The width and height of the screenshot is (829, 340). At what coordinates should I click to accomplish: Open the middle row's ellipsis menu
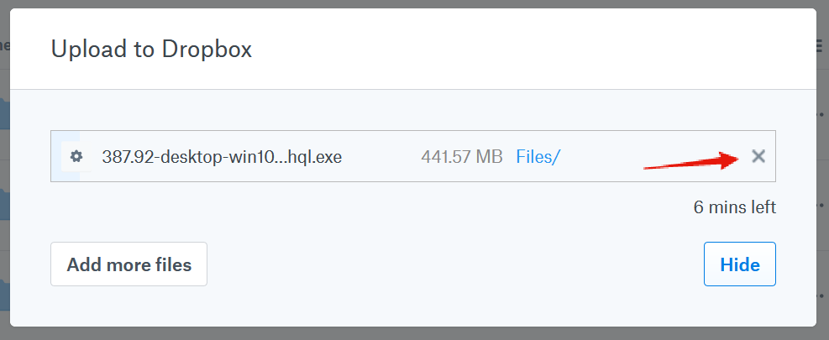point(822,205)
